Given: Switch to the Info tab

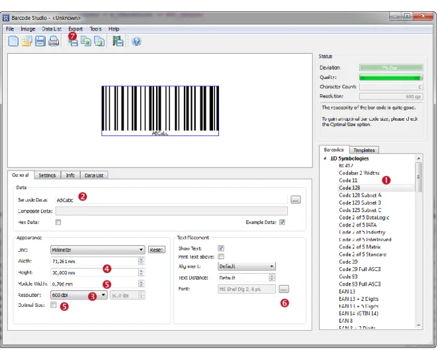Looking at the screenshot, I should coord(70,175).
